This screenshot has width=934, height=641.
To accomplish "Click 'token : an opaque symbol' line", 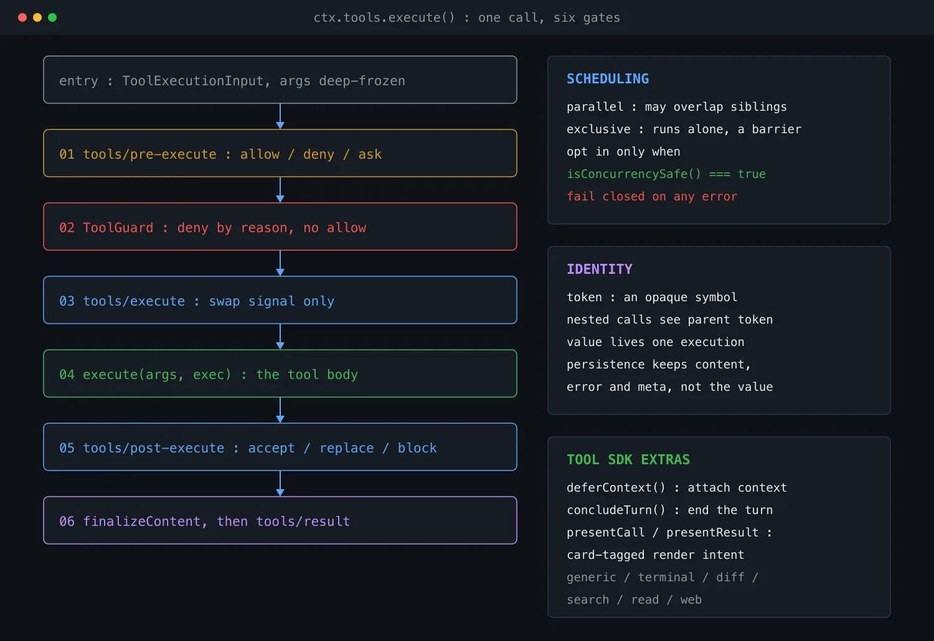I will (652, 297).
